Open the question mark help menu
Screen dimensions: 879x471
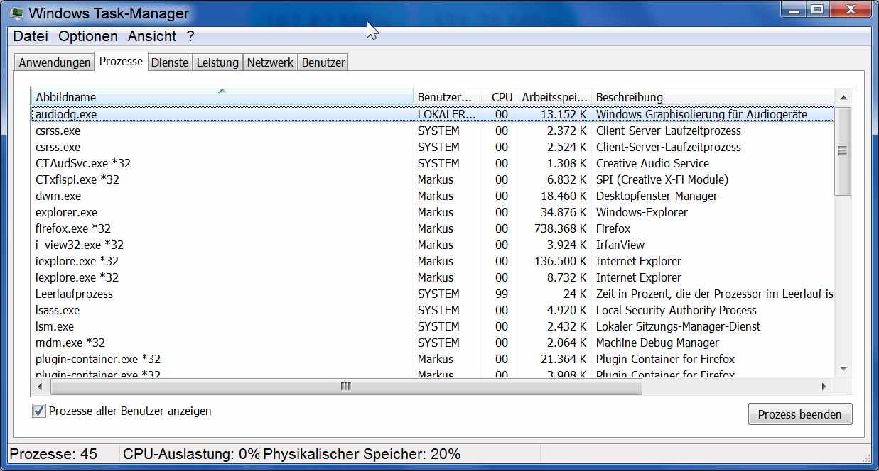click(190, 36)
